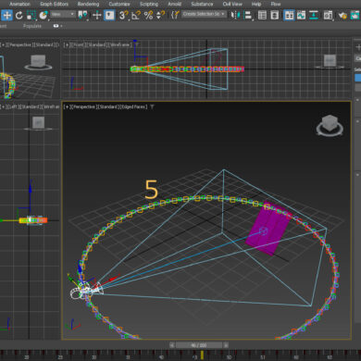Open the Customize menu
This screenshot has height=361, width=361.
coord(119,4)
